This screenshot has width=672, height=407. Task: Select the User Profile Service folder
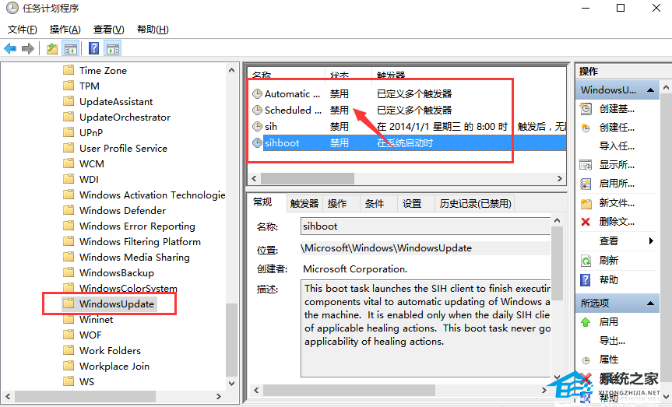123,148
